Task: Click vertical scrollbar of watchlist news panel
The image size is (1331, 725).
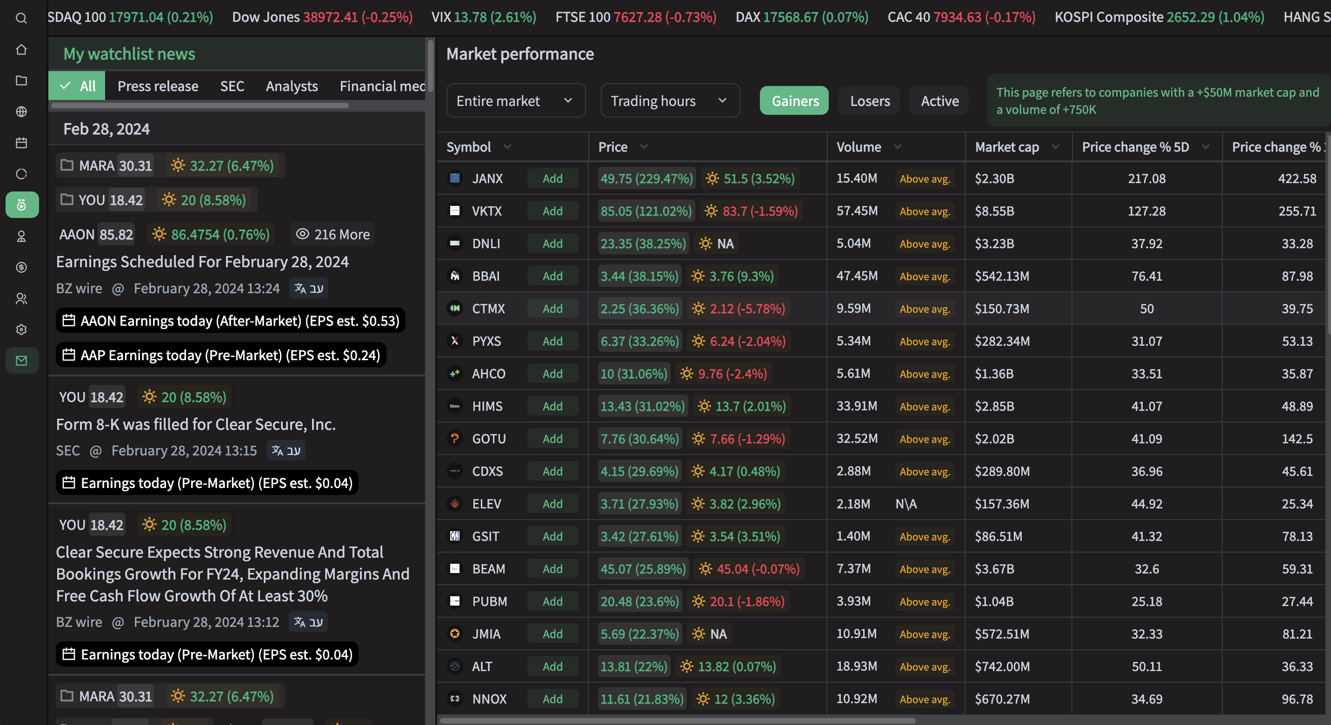Action: pos(430,66)
